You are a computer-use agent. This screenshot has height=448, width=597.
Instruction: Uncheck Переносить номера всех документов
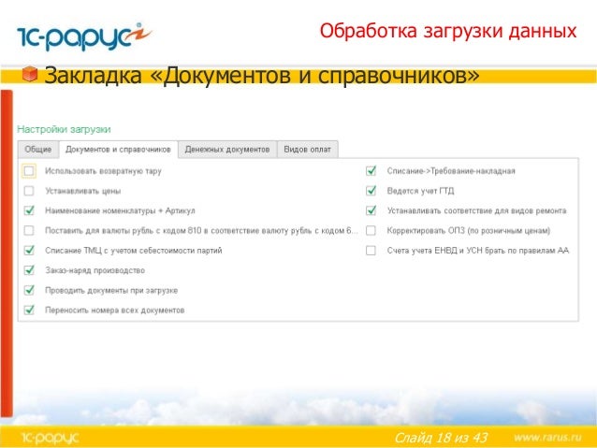click(x=29, y=310)
